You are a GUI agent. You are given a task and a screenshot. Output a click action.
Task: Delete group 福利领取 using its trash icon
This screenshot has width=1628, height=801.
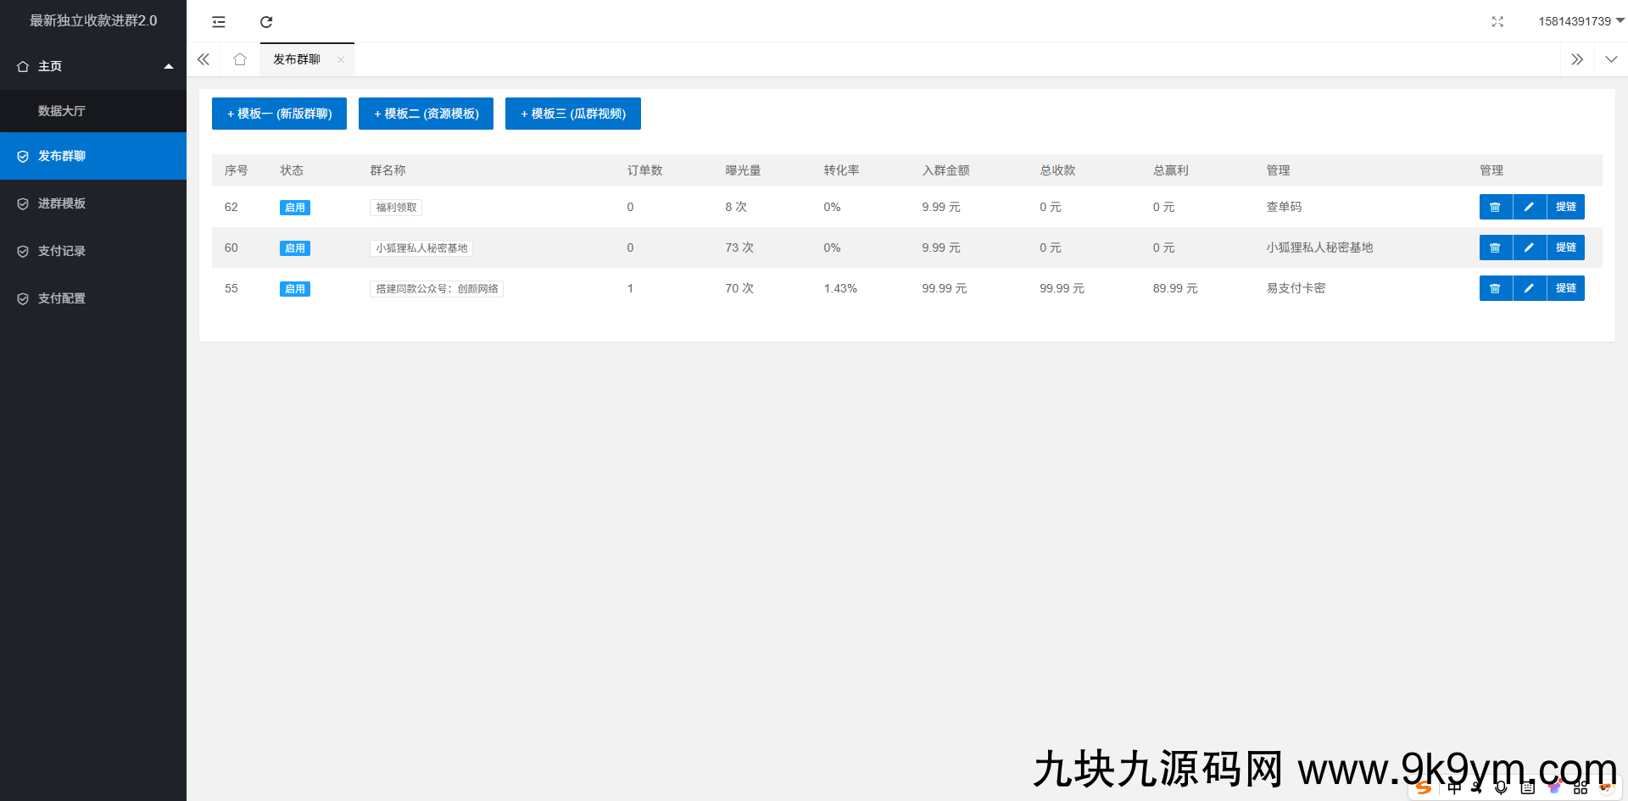point(1495,207)
